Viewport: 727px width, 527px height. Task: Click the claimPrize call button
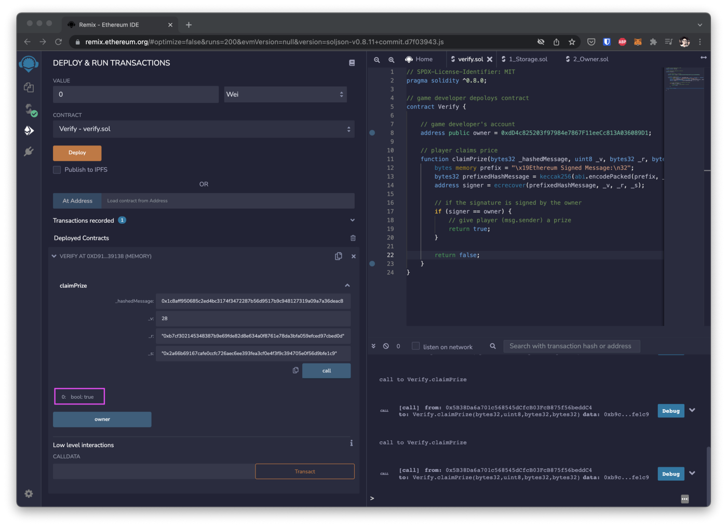(326, 371)
